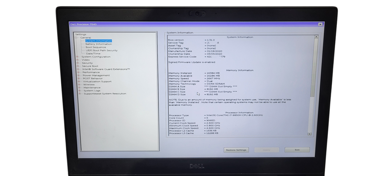This screenshot has width=381, height=176.
Task: Expand the Secure Boot node
Action: point(78,66)
